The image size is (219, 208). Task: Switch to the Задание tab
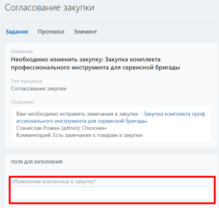[17, 32]
